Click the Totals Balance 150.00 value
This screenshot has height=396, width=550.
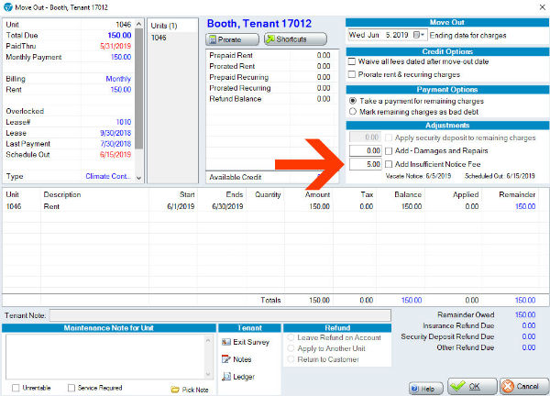point(412,301)
